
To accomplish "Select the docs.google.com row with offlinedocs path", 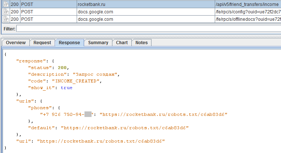I will tap(141, 19).
